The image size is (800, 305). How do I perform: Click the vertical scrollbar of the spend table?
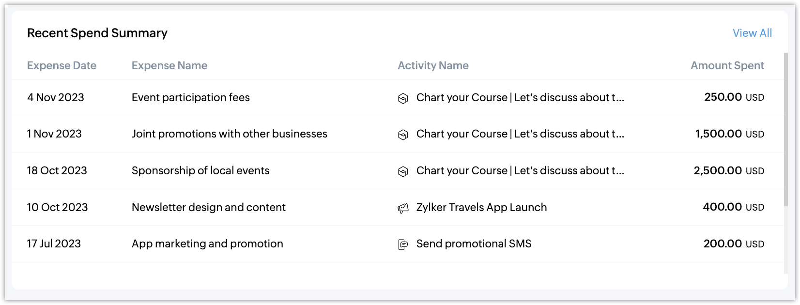click(x=785, y=131)
